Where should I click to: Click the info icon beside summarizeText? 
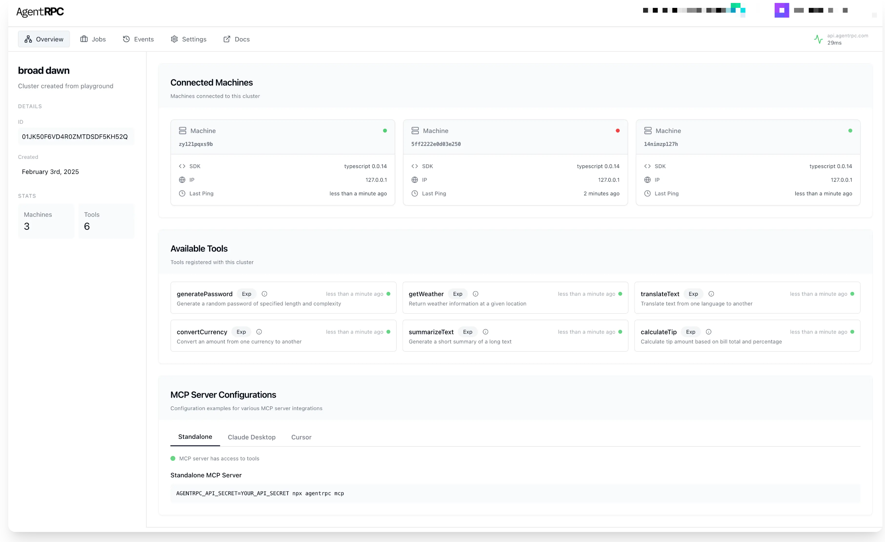[x=485, y=332]
